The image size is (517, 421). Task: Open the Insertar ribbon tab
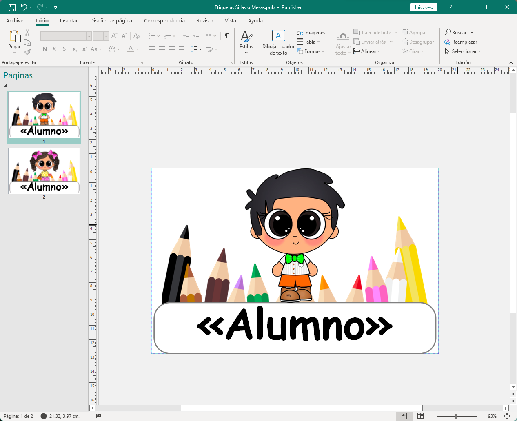(x=69, y=21)
